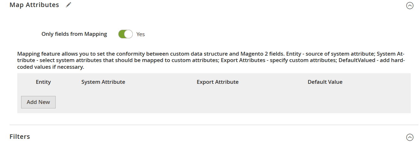This screenshot has width=419, height=142.
Task: Click the Yes label next to the switch
Action: point(140,34)
